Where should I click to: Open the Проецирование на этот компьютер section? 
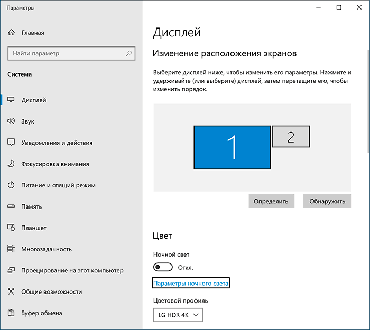click(x=72, y=270)
